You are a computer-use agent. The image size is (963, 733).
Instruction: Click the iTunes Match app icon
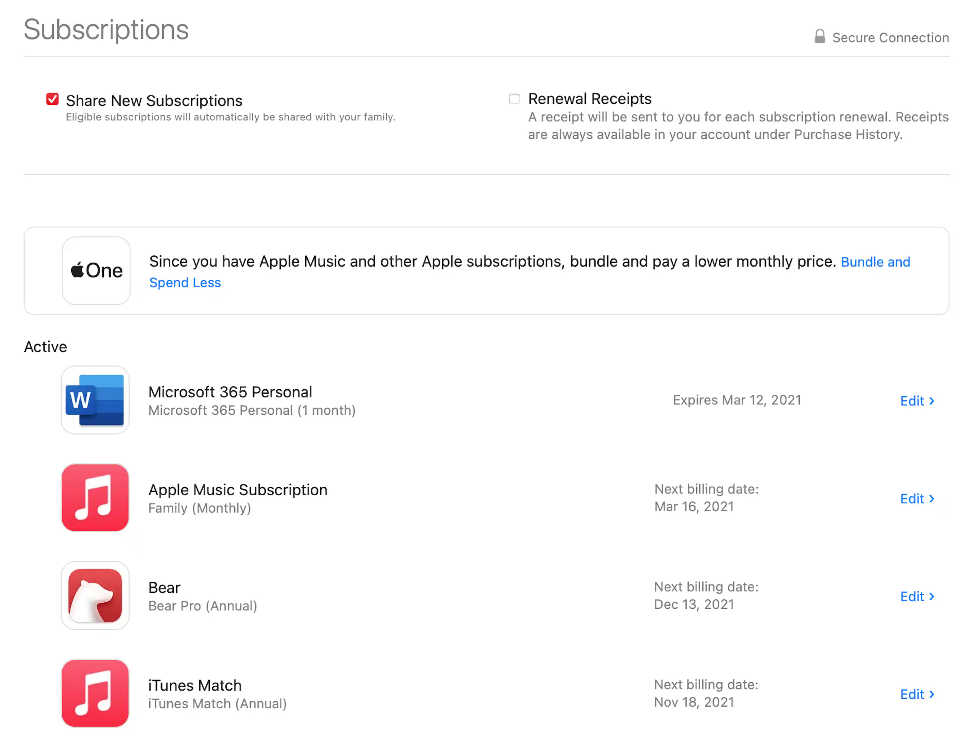coord(95,693)
